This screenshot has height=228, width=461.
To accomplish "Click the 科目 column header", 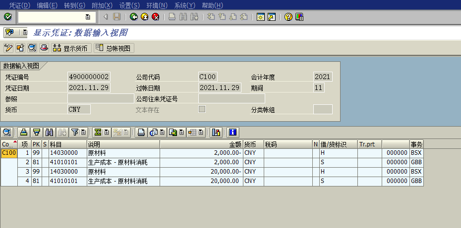I will 67,144.
